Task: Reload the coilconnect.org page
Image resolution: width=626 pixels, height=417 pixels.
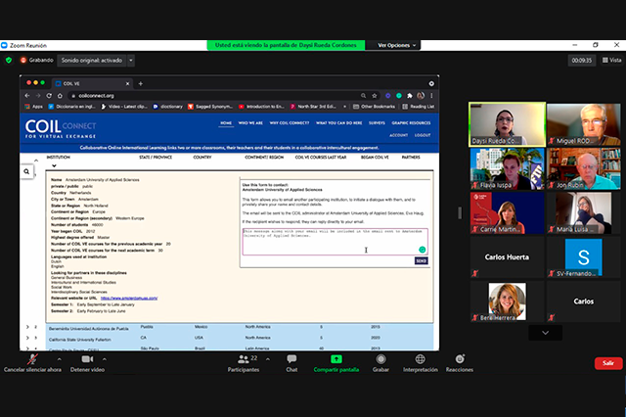Action: pos(49,96)
